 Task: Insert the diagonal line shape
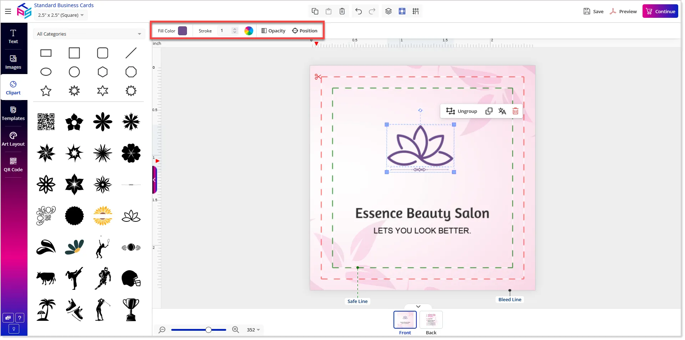click(131, 53)
